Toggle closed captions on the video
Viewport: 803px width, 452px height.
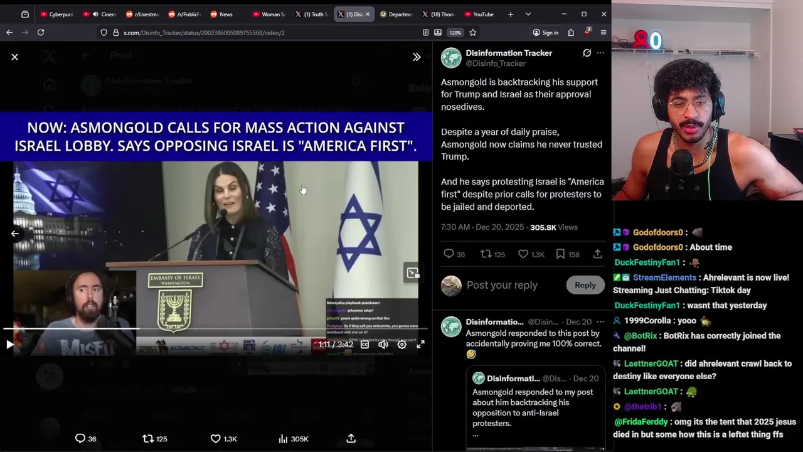364,344
